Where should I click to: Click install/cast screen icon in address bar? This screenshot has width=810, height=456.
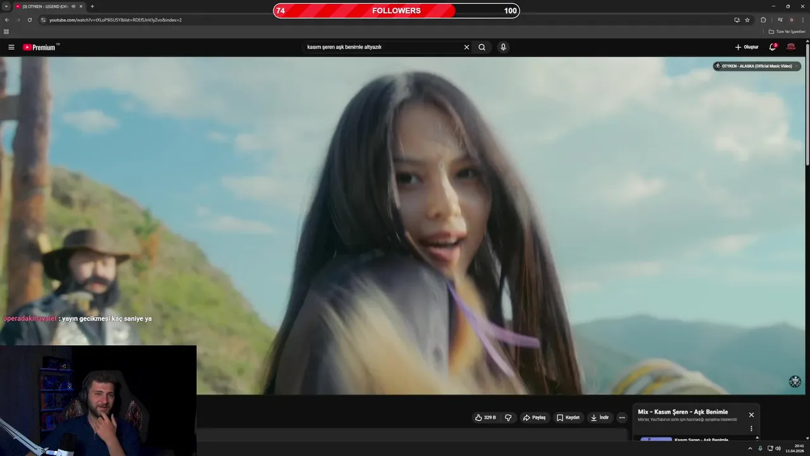point(737,20)
